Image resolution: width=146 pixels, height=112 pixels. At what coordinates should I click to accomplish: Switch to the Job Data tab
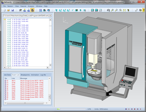pos(7,75)
